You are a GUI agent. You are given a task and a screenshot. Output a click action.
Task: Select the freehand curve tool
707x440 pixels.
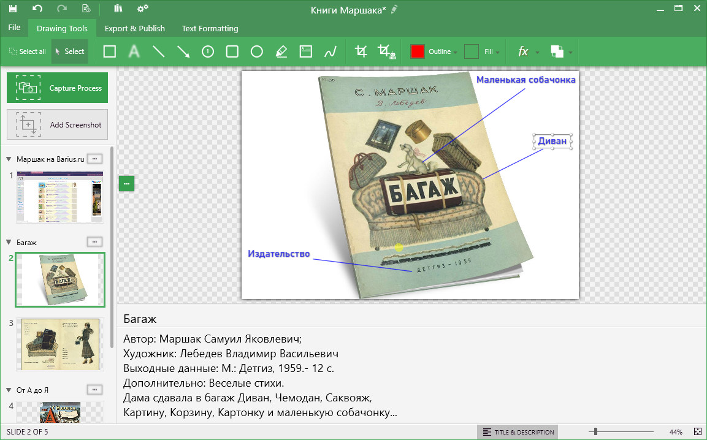[331, 51]
